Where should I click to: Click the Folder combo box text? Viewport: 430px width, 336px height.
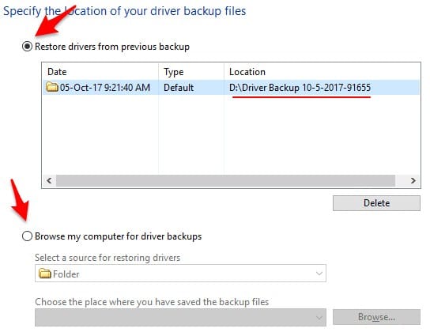[x=66, y=274]
